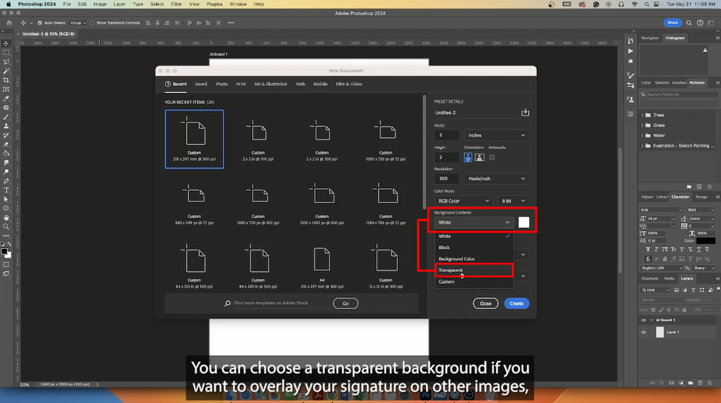This screenshot has height=403, width=721.
Task: Click the white background color swatch
Action: [x=523, y=223]
